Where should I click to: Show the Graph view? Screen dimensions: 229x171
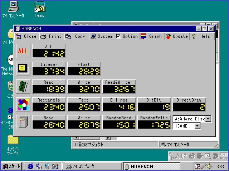point(152,36)
